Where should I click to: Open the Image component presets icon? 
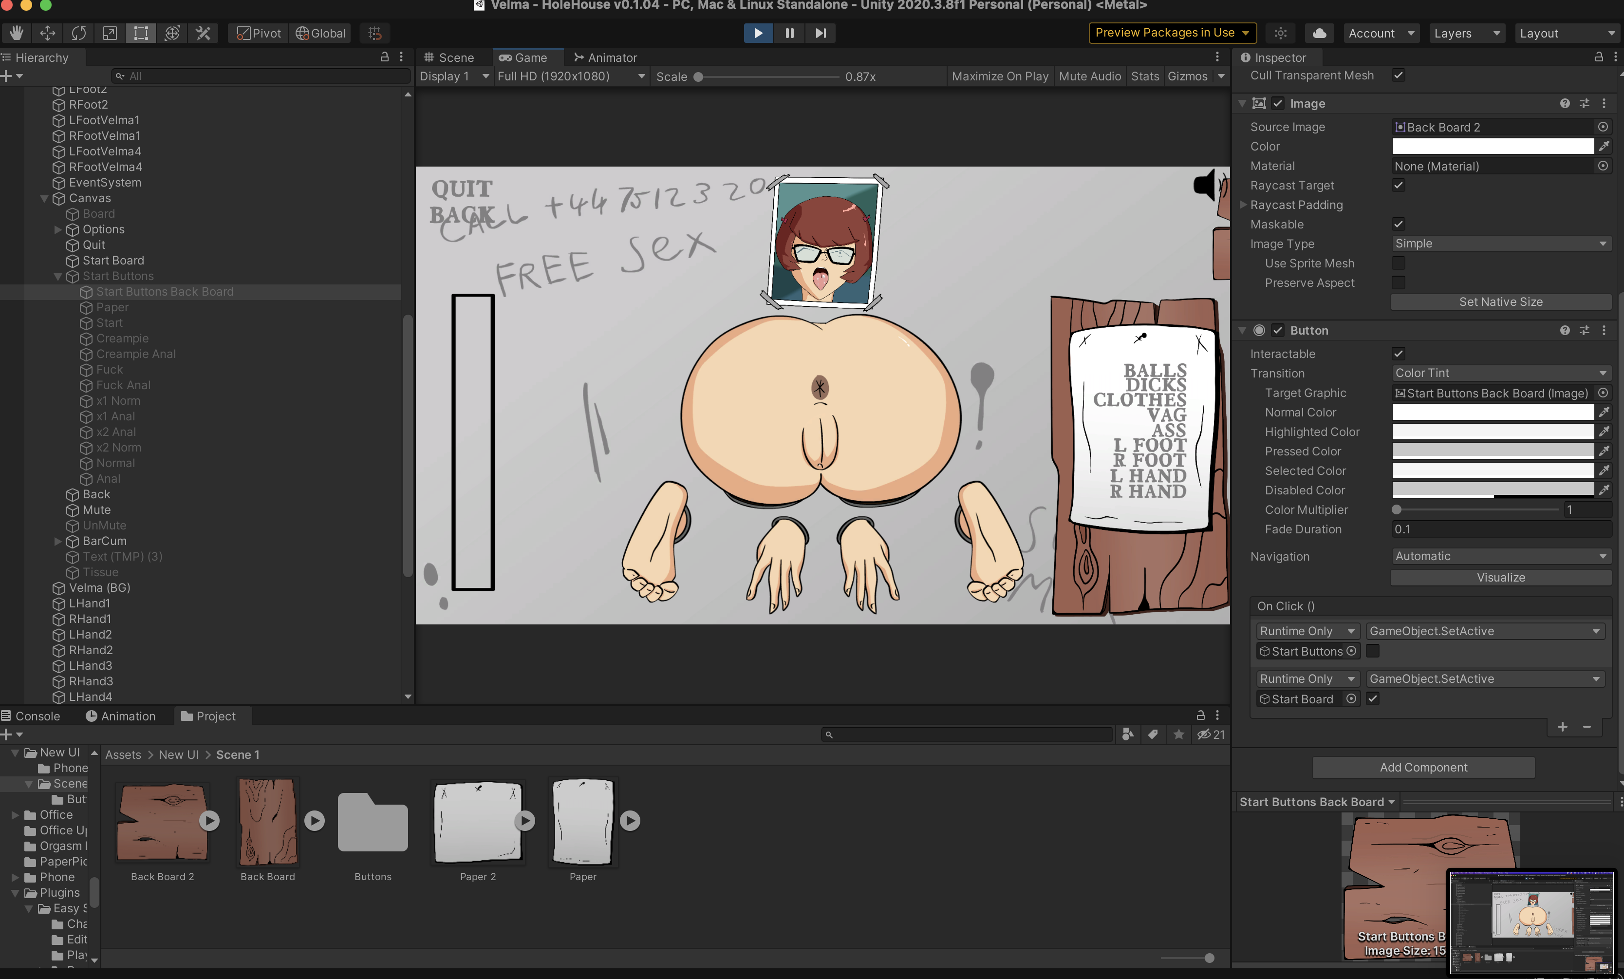pyautogui.click(x=1585, y=104)
